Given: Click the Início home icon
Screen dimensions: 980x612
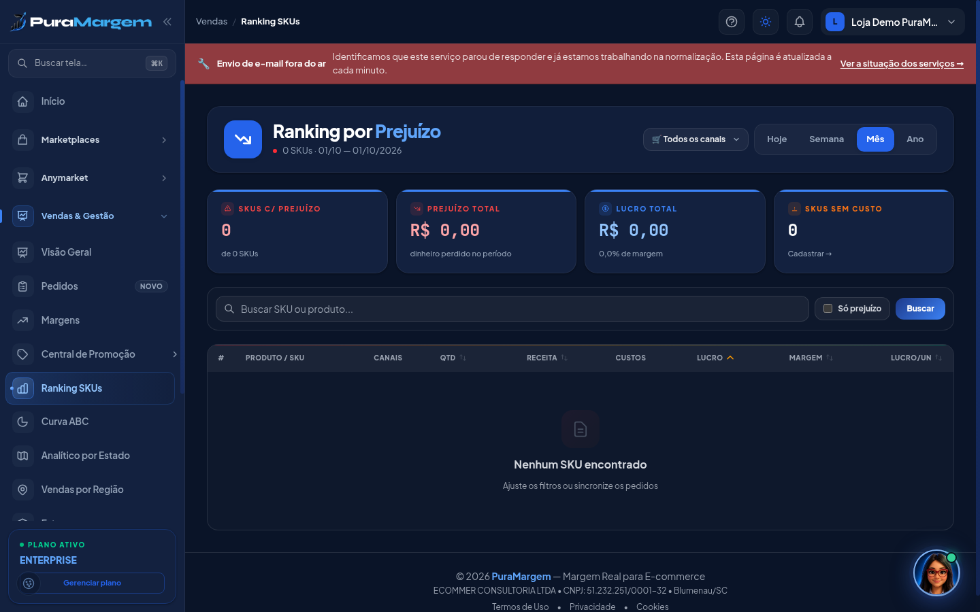Looking at the screenshot, I should pos(22,101).
